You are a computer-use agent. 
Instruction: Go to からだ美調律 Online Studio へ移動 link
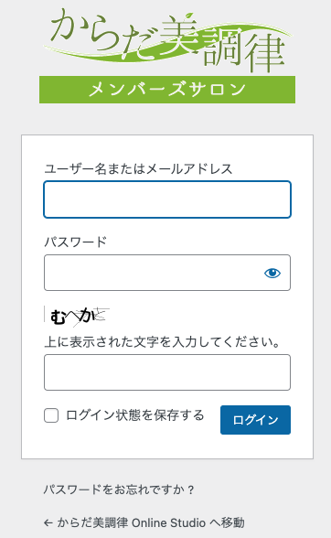[x=144, y=523]
